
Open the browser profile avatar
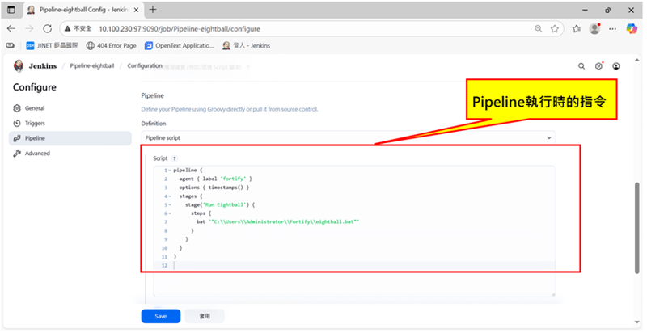594,29
